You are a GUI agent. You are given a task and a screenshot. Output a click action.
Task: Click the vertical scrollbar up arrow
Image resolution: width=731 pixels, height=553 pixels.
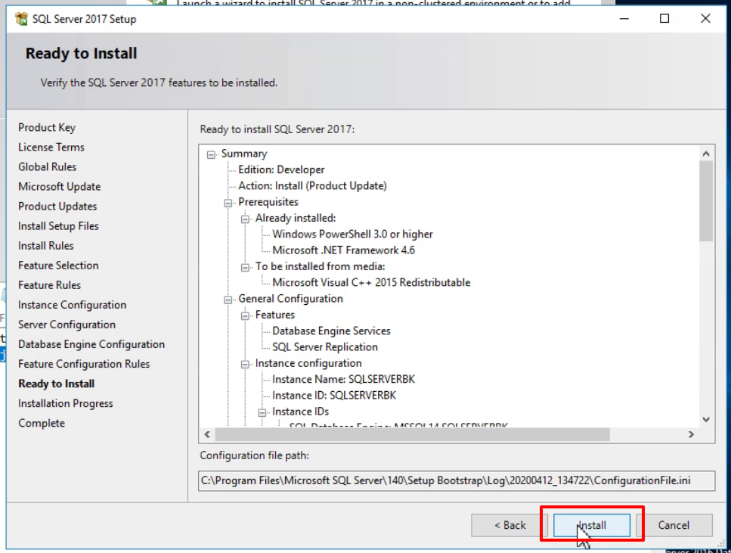[x=706, y=154]
